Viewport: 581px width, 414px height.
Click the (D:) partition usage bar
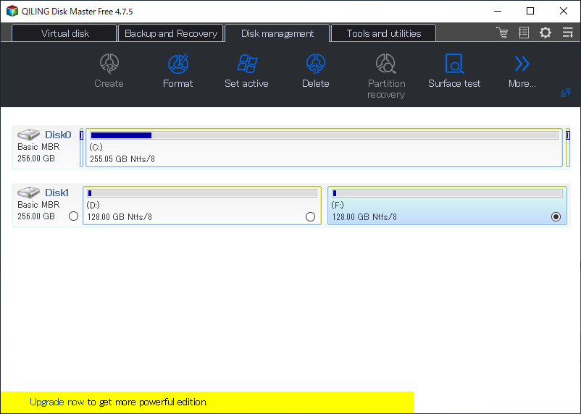pos(202,193)
